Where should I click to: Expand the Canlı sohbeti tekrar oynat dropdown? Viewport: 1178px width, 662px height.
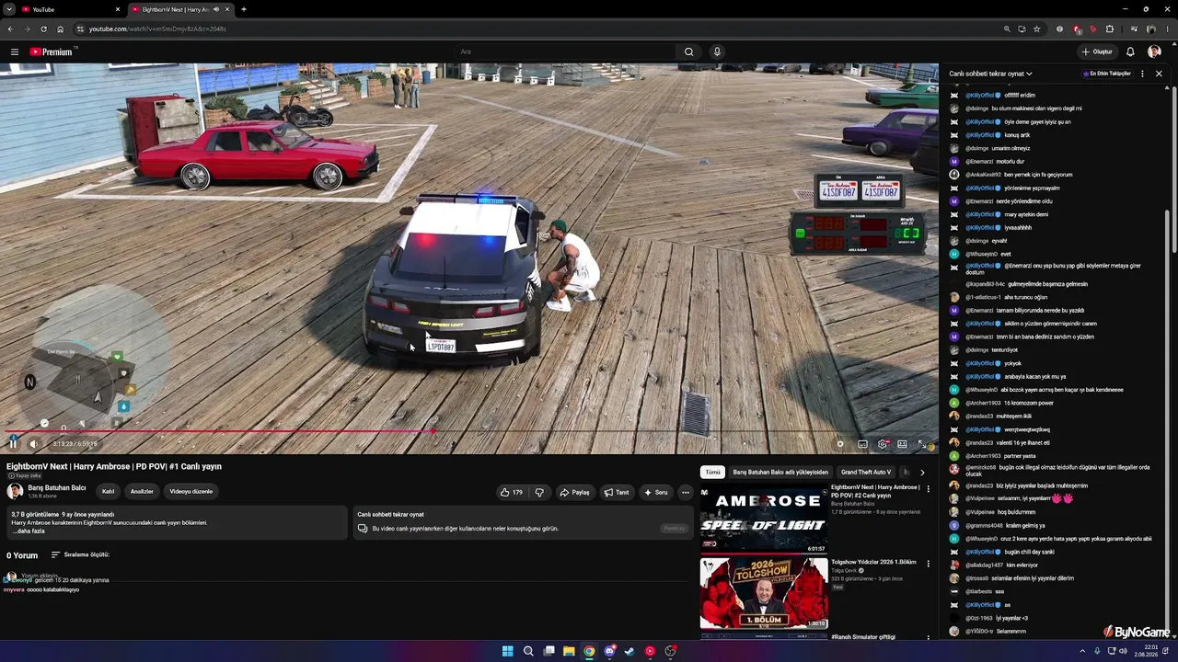(x=990, y=74)
